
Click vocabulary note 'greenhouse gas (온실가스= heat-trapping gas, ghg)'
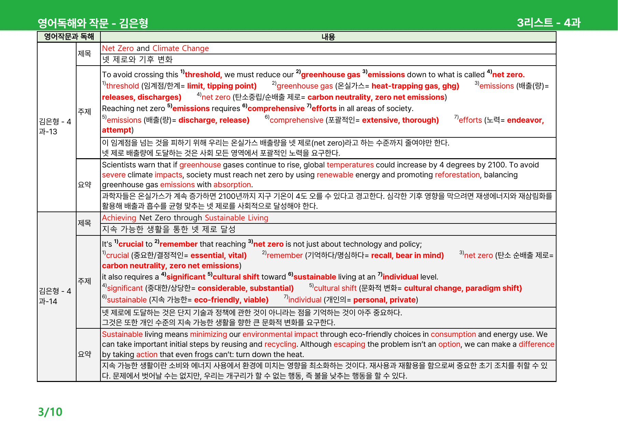366,86
